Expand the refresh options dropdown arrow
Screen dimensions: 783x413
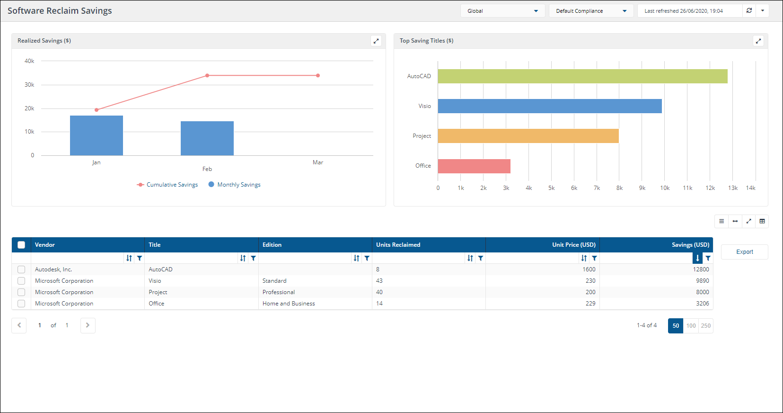click(x=762, y=11)
